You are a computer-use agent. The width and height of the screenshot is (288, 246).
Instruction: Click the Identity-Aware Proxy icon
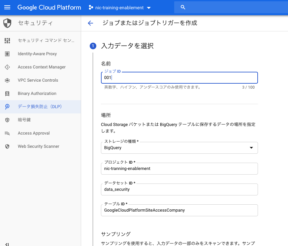click(x=7, y=54)
